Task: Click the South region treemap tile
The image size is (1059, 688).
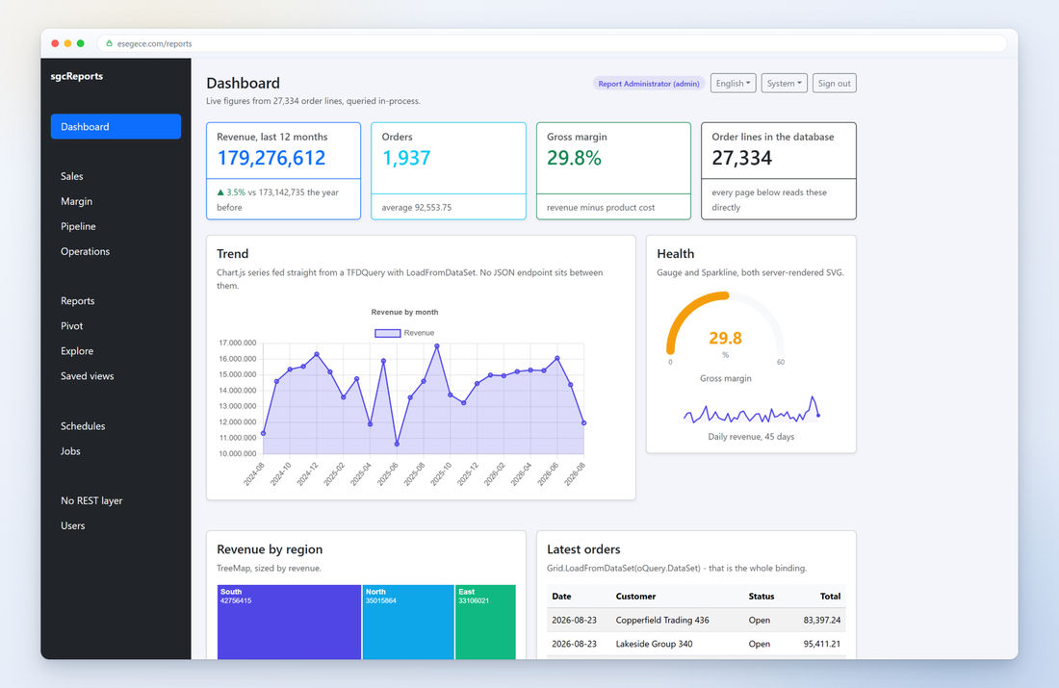Action: [289, 622]
